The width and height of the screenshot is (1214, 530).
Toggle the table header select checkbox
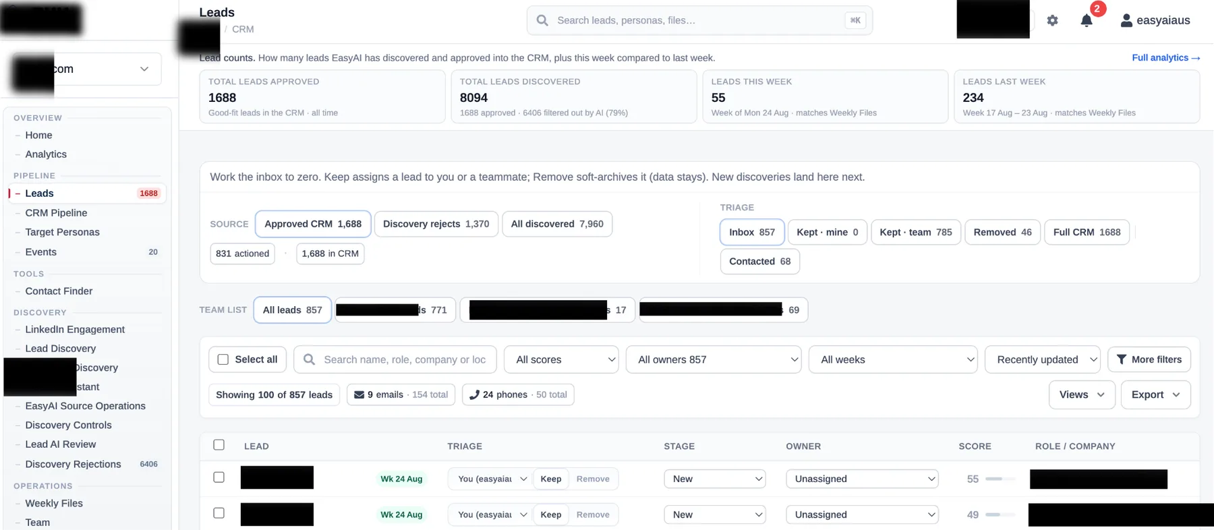click(x=219, y=445)
